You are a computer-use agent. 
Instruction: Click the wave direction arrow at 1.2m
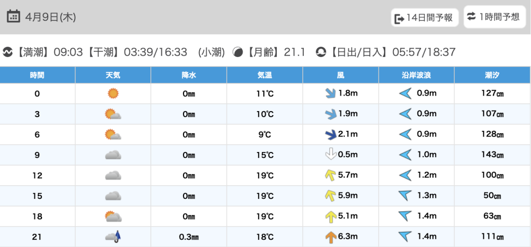(405, 175)
